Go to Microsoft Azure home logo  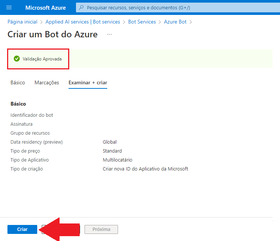point(45,8)
